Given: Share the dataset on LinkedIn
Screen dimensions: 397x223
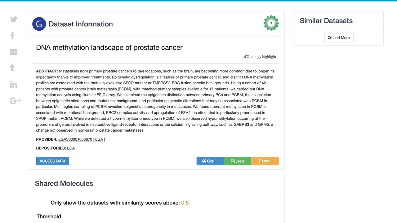Looking at the screenshot, I should 13,85.
